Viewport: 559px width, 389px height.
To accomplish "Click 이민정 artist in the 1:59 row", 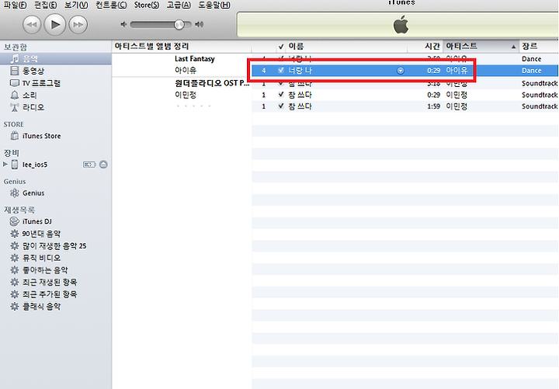I will [x=457, y=106].
